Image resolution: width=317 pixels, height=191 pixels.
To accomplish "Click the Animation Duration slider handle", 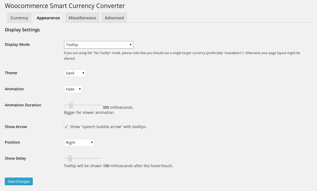I will click(71, 105).
